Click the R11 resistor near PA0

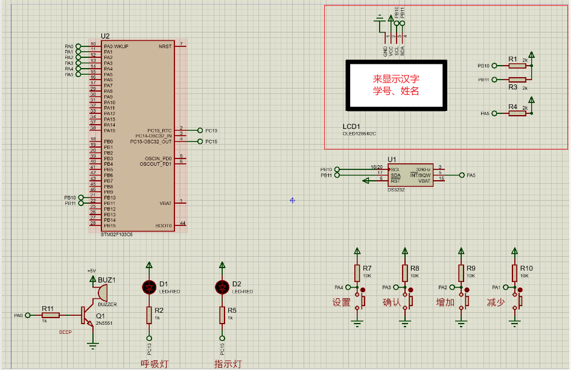coord(51,315)
